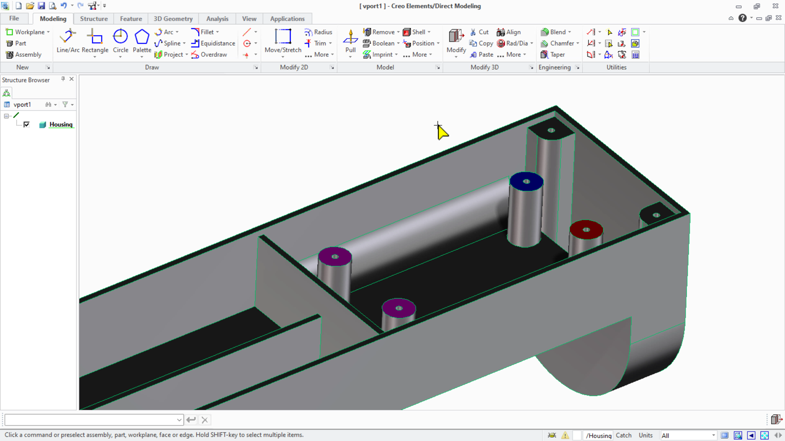This screenshot has height=441, width=785.
Task: Click the Pull tool
Action: pos(350,41)
